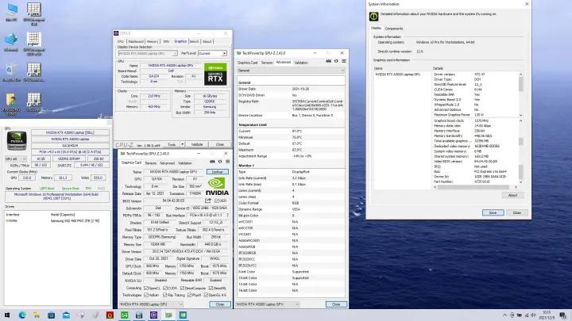
Task: Open Validation tab in GPU-Z Advanced window
Action: click(301, 63)
